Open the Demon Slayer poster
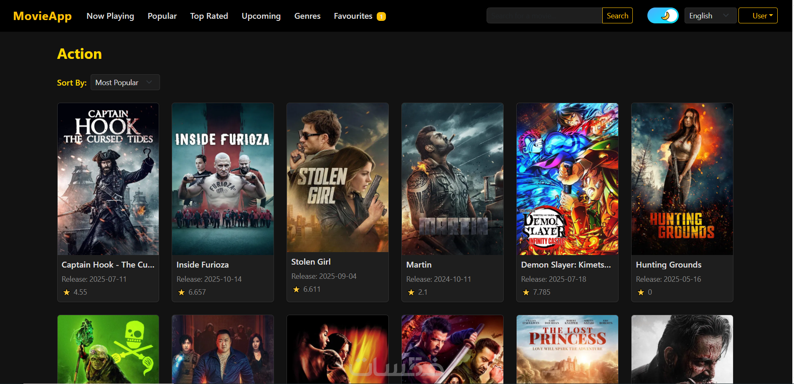The height and width of the screenshot is (384, 794). click(567, 179)
